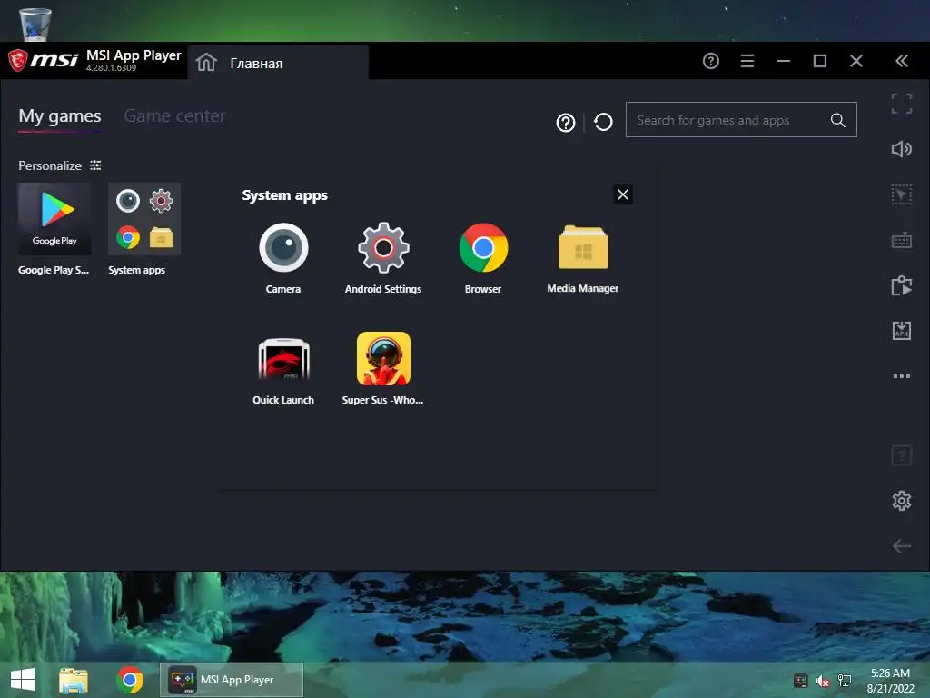
Task: Refresh the games list
Action: coord(603,123)
